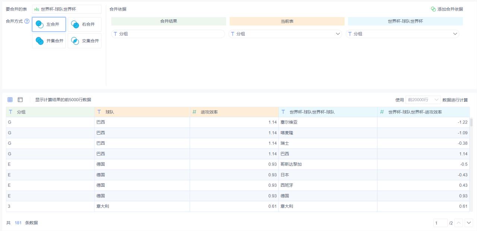Choose the 右合并 merge type
The image size is (477, 231).
coord(84,25)
